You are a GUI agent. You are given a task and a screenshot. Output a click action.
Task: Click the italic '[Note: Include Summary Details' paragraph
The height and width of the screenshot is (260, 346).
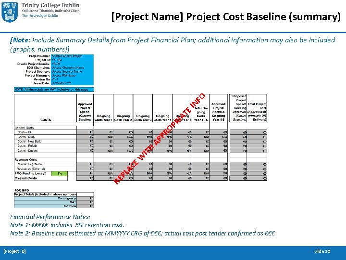[x=173, y=44]
